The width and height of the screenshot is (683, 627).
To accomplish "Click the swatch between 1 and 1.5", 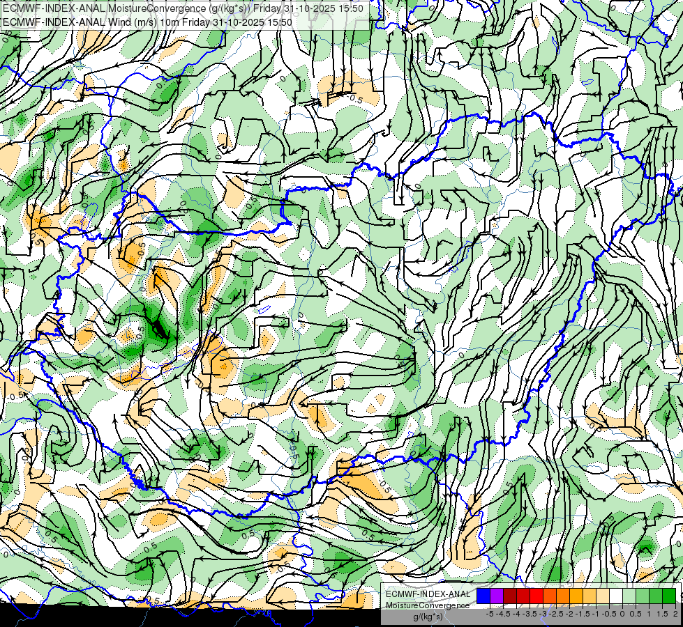I will click(656, 596).
